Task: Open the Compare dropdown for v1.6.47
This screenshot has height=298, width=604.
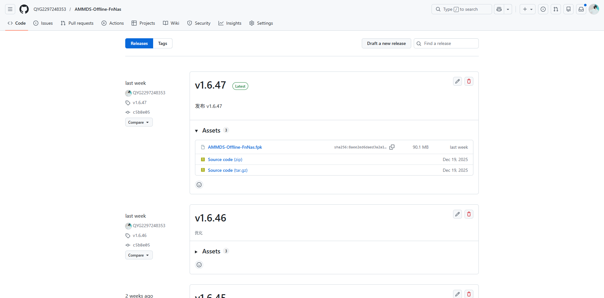Action: coord(139,122)
